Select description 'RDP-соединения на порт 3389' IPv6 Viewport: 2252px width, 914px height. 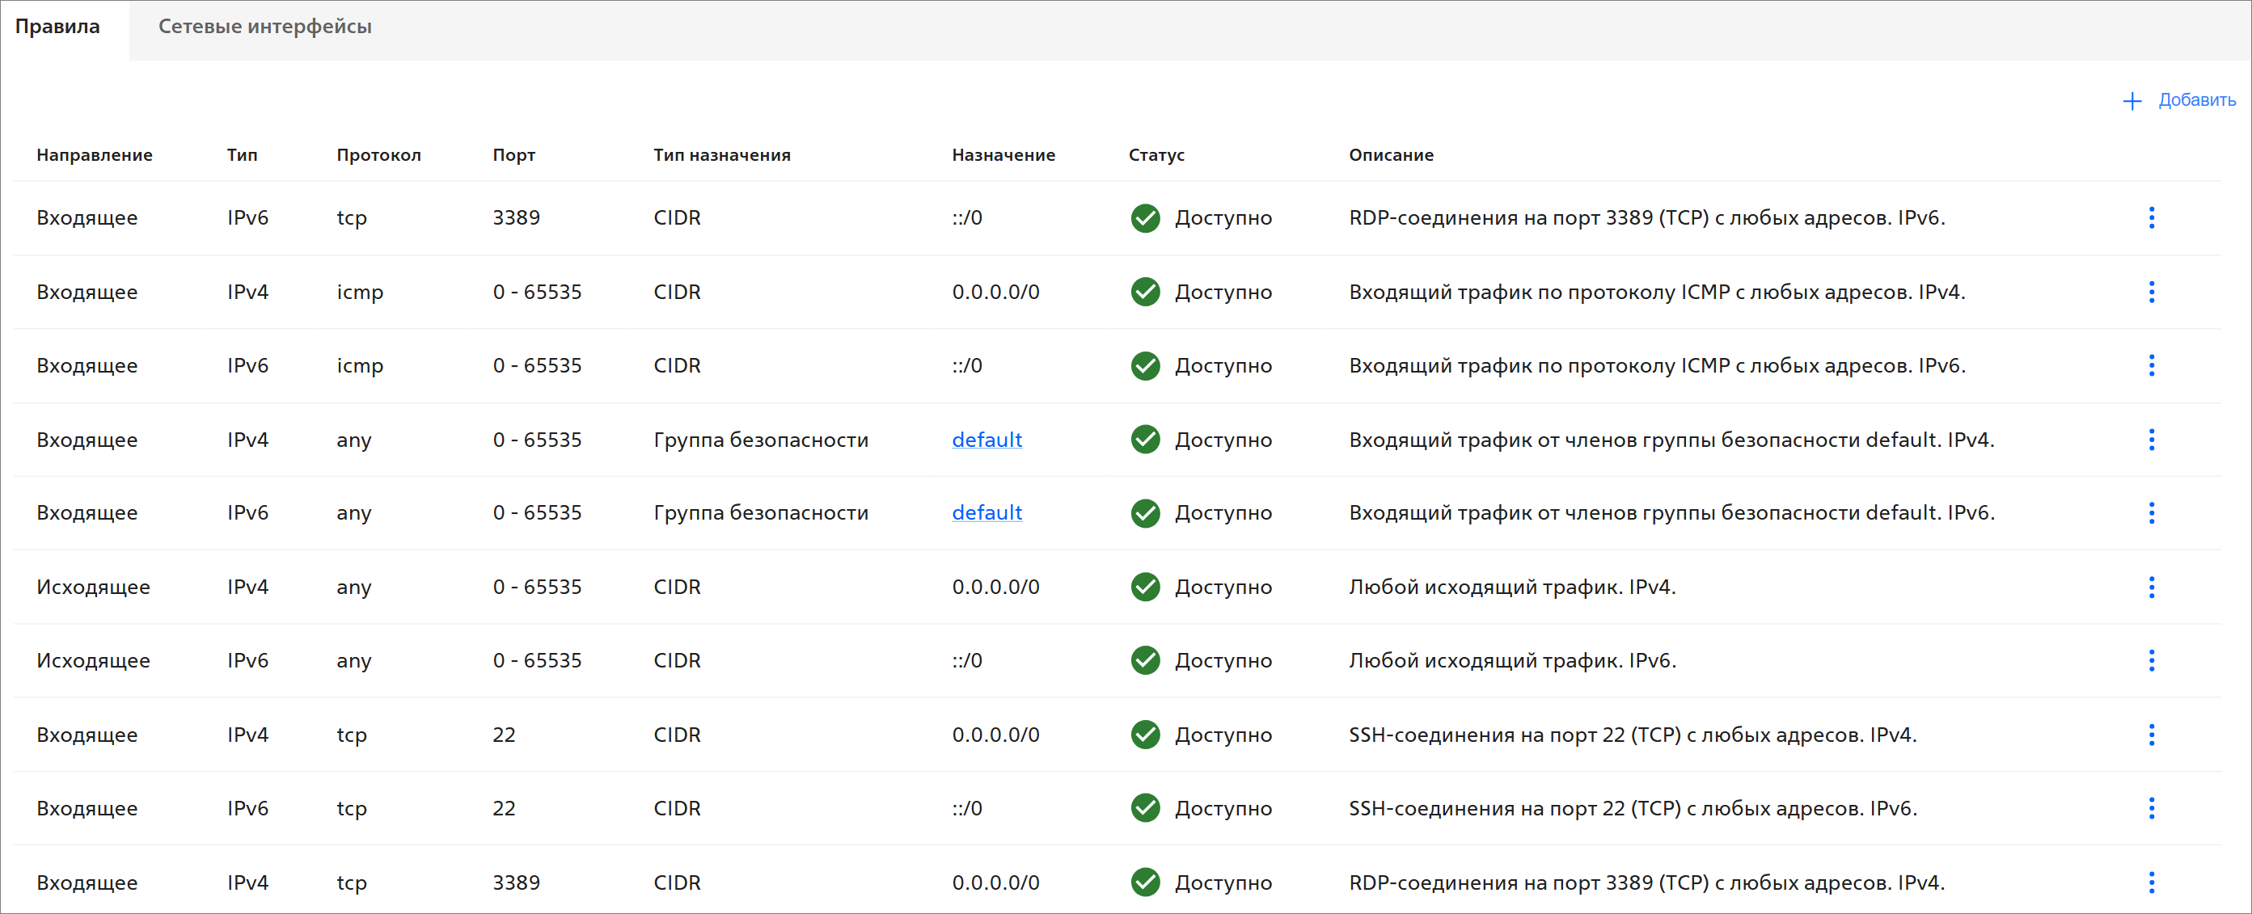[1647, 217]
